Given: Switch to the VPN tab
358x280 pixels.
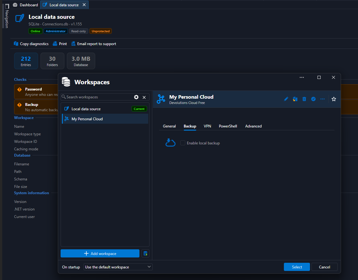Looking at the screenshot, I should click(x=207, y=126).
